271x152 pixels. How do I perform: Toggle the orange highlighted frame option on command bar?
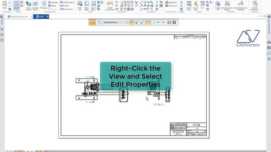tap(148, 22)
